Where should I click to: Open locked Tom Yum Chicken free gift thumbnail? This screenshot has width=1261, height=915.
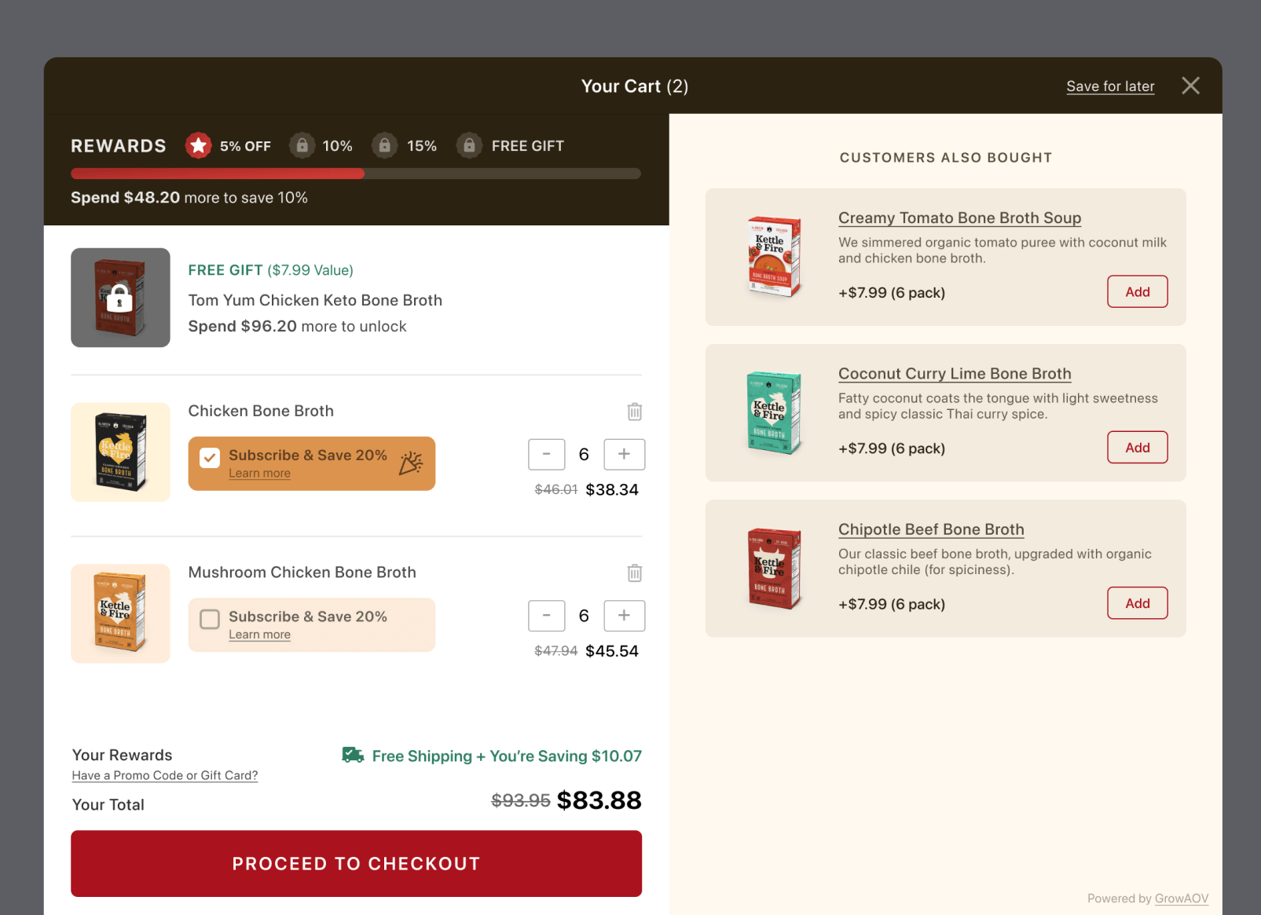pos(120,298)
